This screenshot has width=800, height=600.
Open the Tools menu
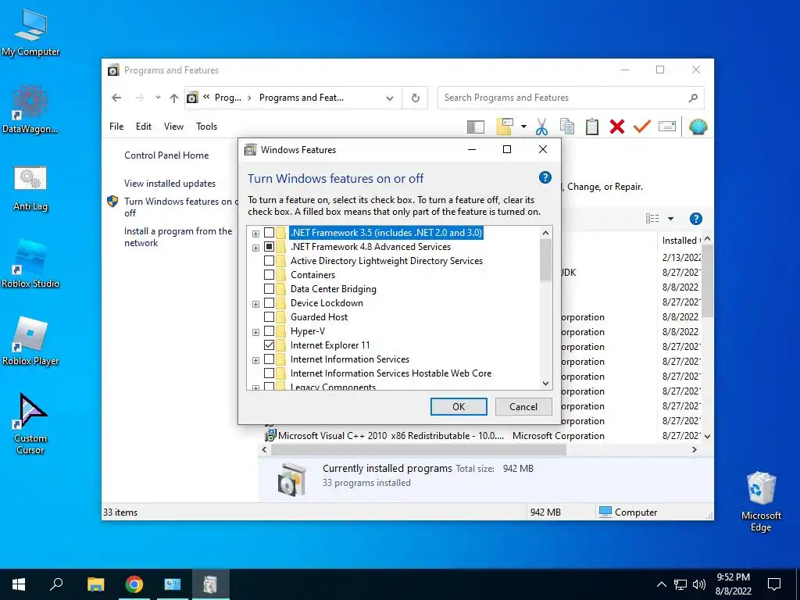tap(206, 126)
